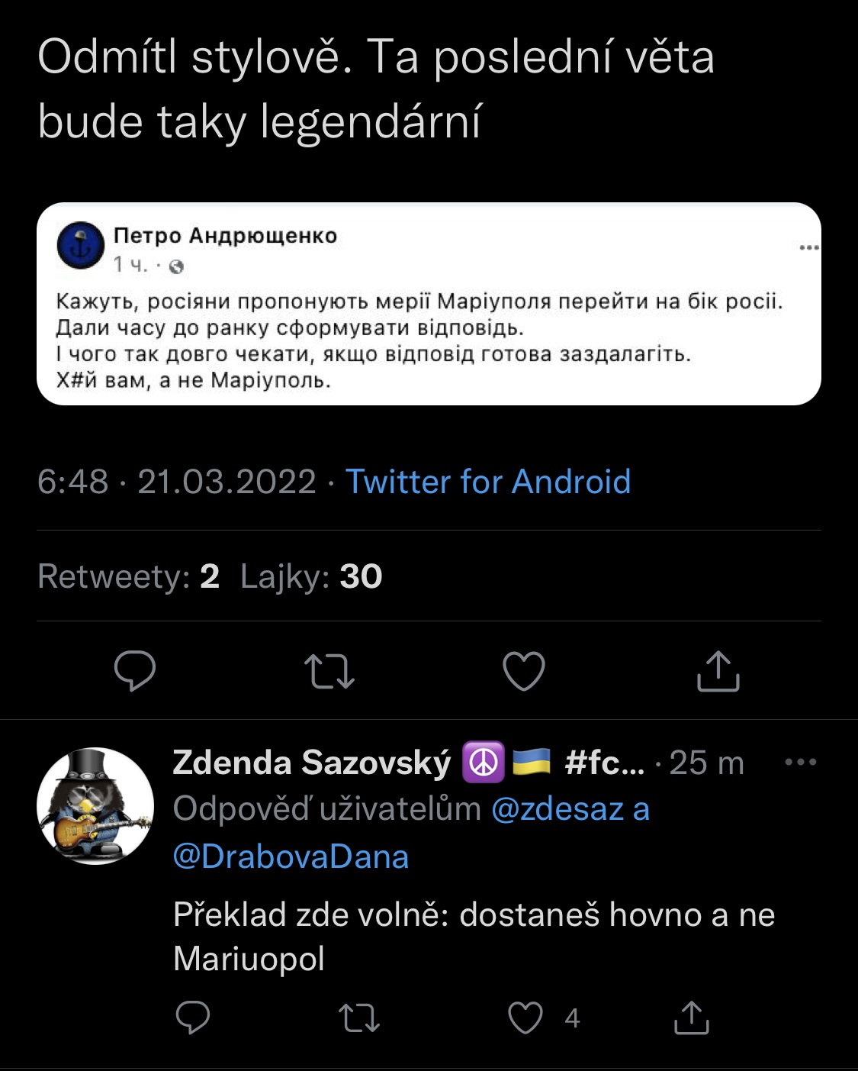This screenshot has width=858, height=1071.
Task: View the list of Lajky
Action: (x=311, y=576)
